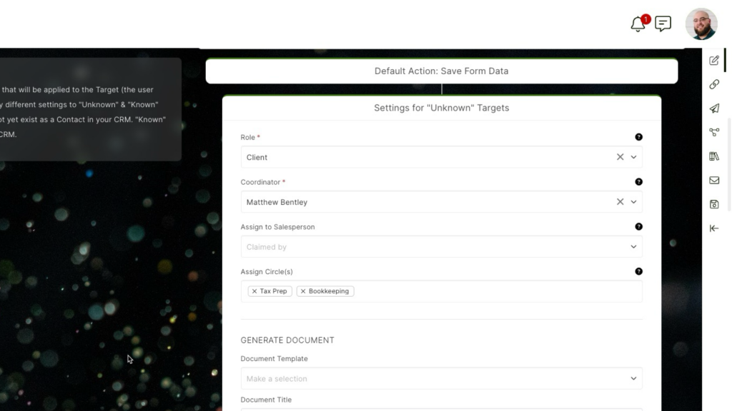Click the save disk icon in sidebar
This screenshot has width=732, height=411.
coord(714,204)
